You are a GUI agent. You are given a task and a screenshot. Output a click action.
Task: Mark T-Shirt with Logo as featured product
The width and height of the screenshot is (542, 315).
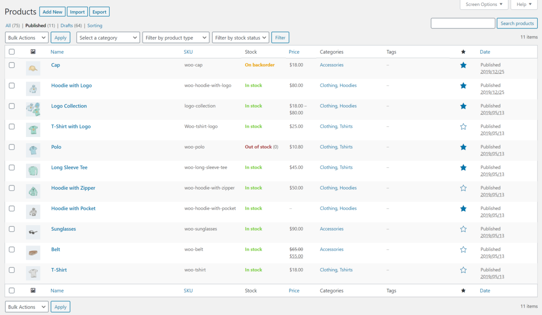pos(463,126)
